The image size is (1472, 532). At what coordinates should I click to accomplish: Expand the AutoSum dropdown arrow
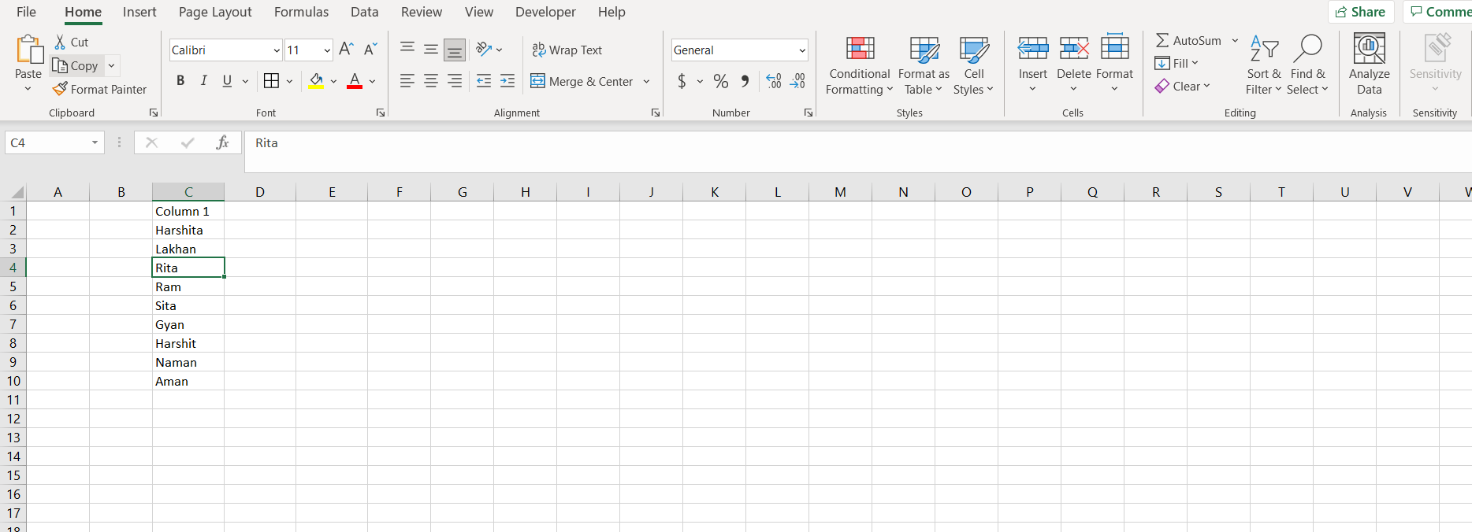point(1235,41)
